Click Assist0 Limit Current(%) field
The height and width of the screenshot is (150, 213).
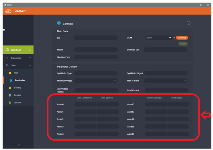pyautogui.click(x=86, y=104)
